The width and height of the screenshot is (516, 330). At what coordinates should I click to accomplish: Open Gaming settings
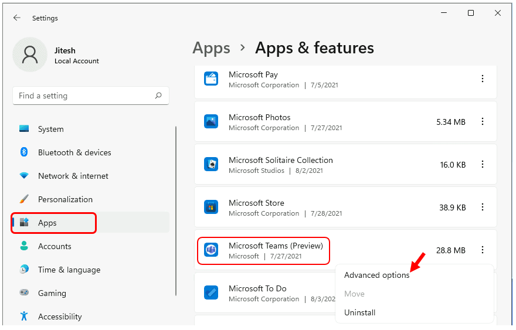(x=52, y=293)
